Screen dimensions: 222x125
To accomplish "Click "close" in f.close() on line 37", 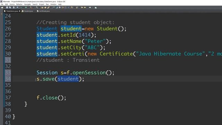I will point(50,98).
